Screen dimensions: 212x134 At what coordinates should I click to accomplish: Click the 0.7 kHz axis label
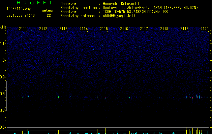click(3, 111)
